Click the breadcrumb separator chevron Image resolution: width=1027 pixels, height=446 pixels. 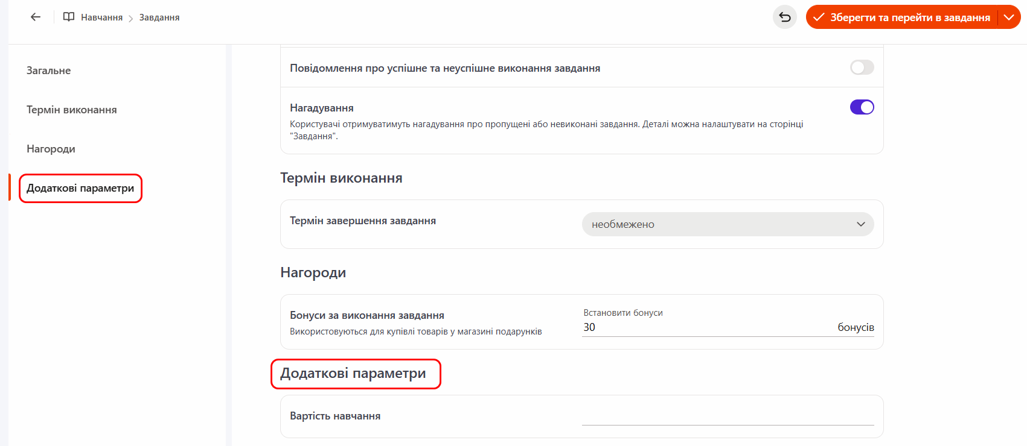(130, 19)
